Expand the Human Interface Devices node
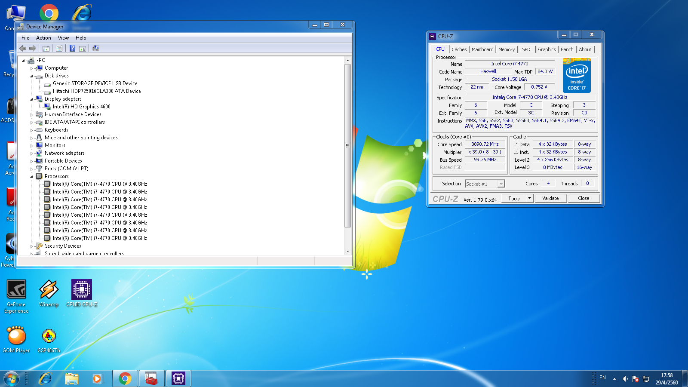 pyautogui.click(x=31, y=114)
